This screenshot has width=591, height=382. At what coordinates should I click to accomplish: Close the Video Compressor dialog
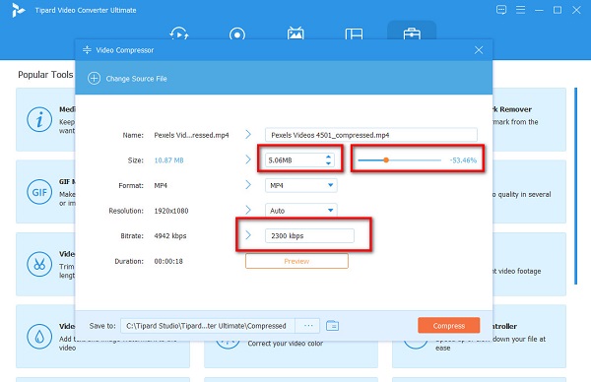(479, 50)
